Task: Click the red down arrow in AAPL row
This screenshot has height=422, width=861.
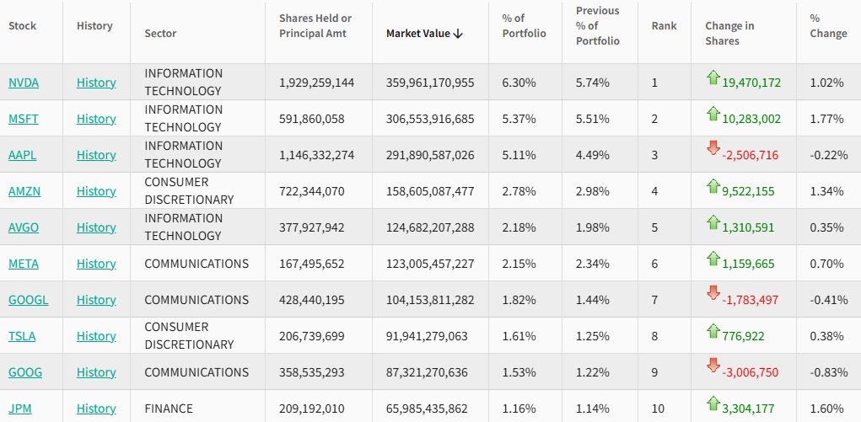Action: 713,149
